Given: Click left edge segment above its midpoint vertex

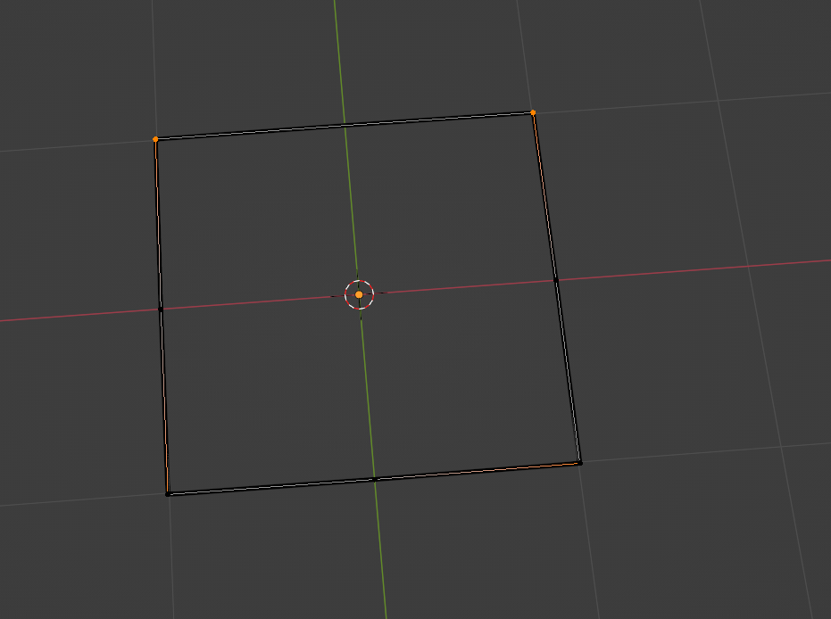Looking at the screenshot, I should 158,224.
